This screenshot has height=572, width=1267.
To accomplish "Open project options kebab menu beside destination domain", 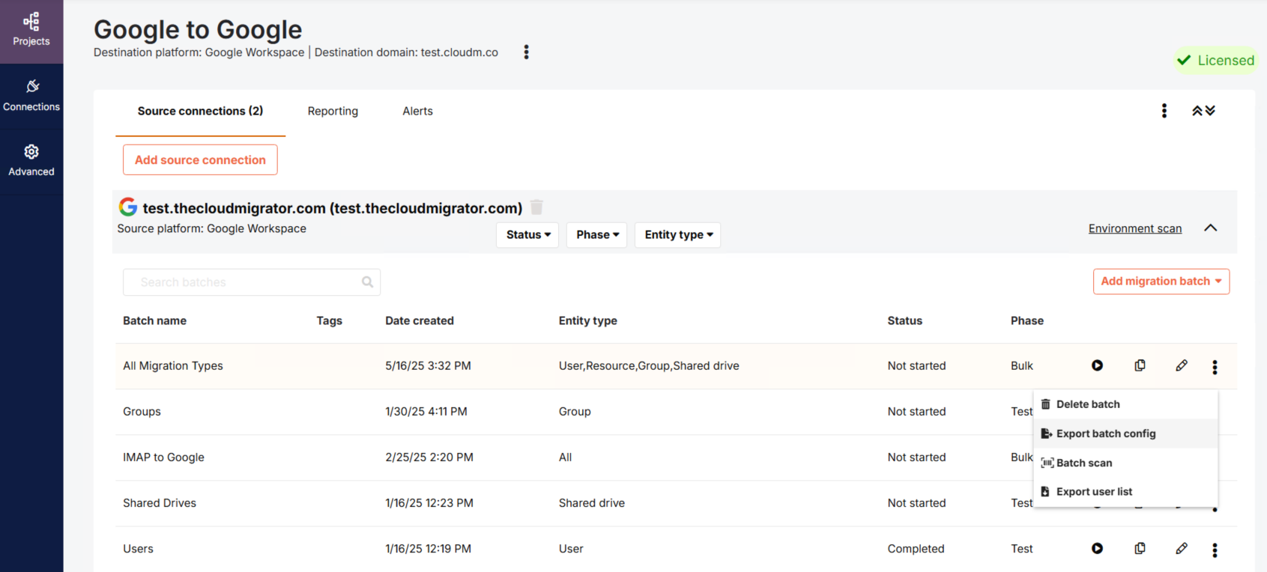I will 526,52.
